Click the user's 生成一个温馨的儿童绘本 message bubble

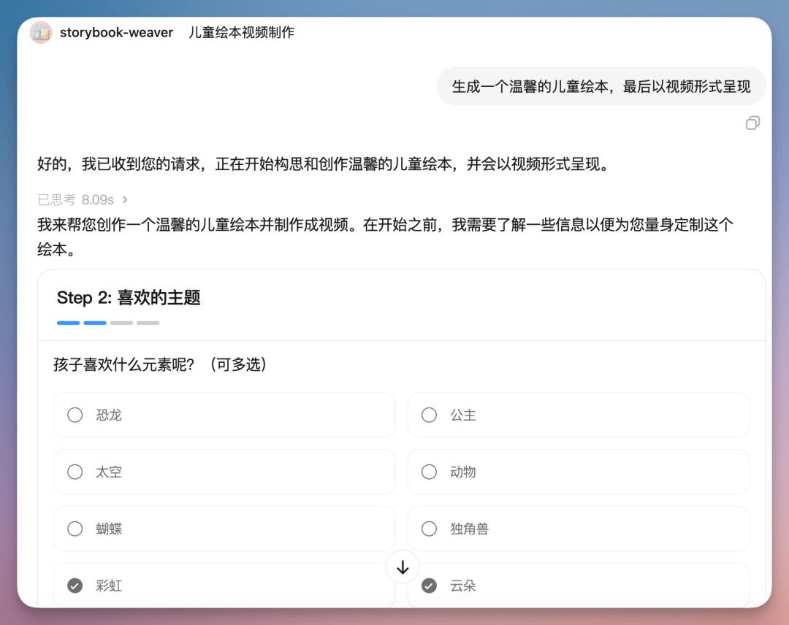pyautogui.click(x=601, y=86)
